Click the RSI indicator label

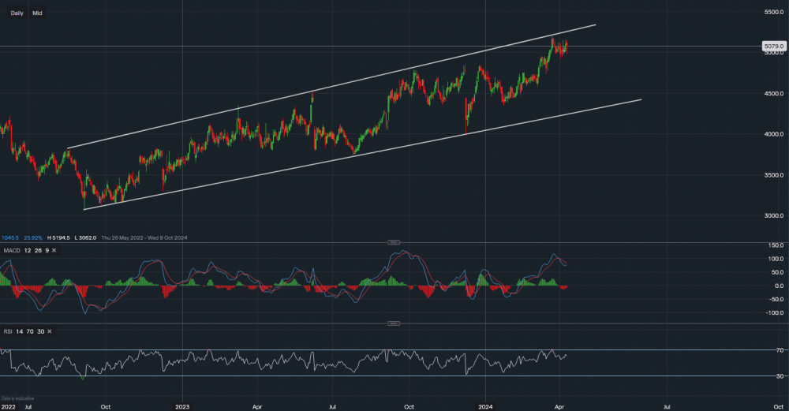(8, 332)
